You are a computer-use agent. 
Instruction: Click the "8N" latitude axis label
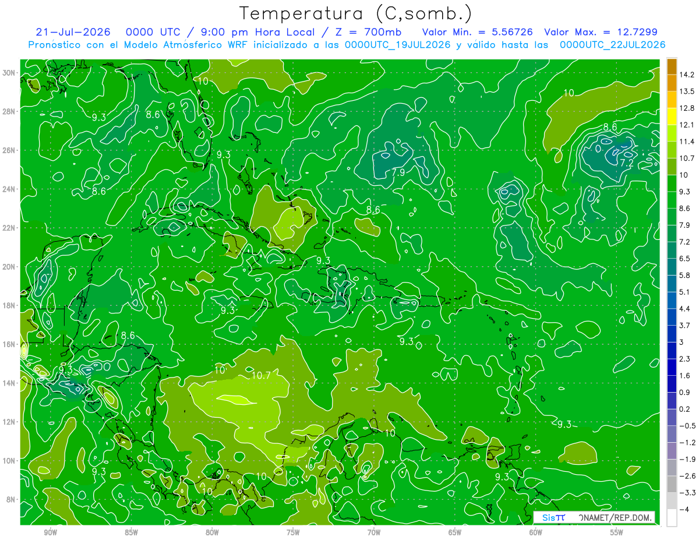coord(12,499)
